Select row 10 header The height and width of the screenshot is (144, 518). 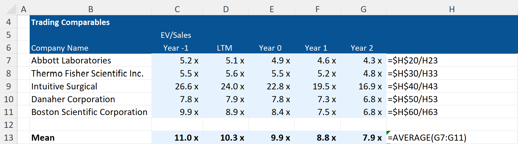click(x=9, y=99)
